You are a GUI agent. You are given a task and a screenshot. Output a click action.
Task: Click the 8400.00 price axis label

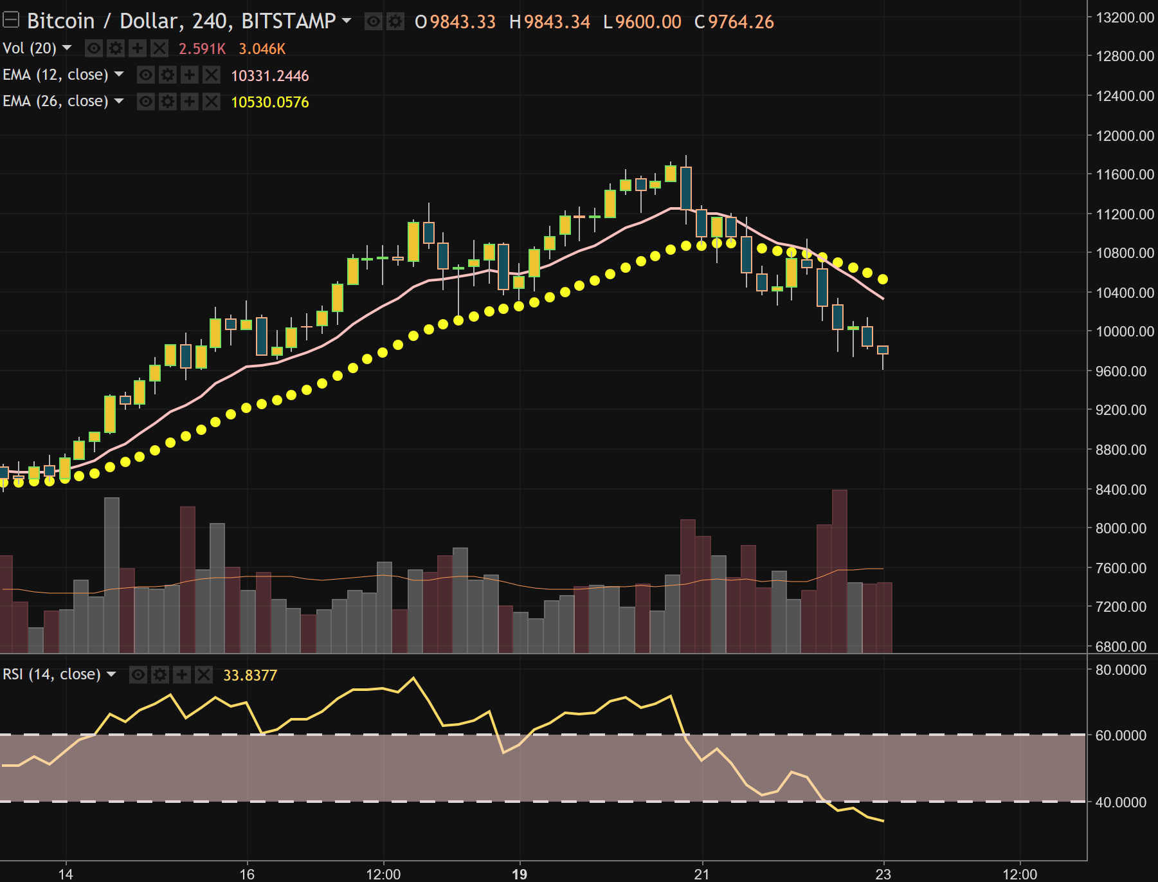(x=1121, y=490)
